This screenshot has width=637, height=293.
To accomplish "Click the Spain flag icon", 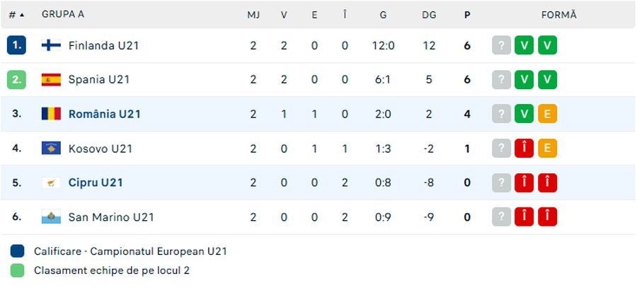I will [x=51, y=79].
